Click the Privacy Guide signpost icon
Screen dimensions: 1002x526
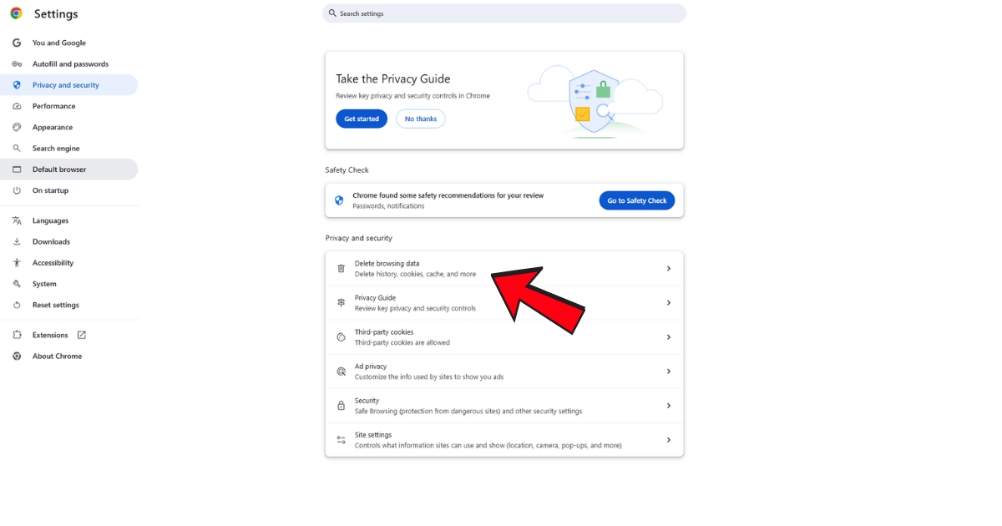click(x=341, y=303)
